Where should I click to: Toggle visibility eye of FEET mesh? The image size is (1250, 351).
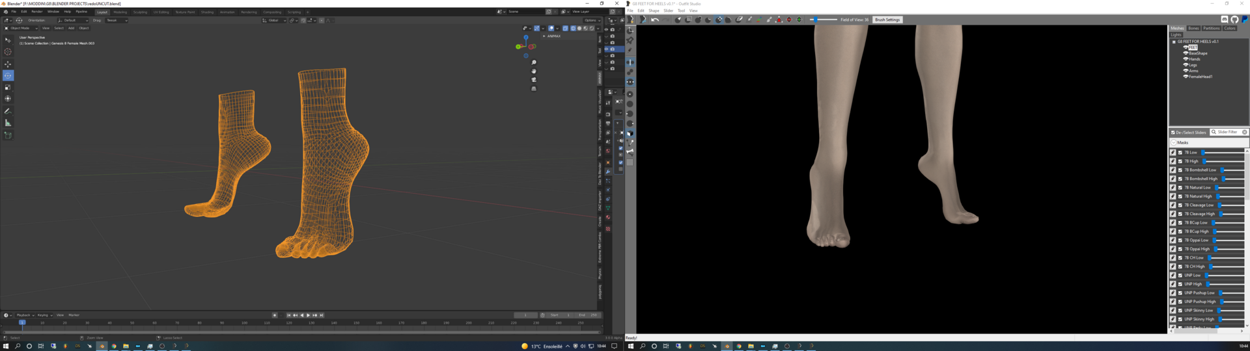pos(1186,47)
